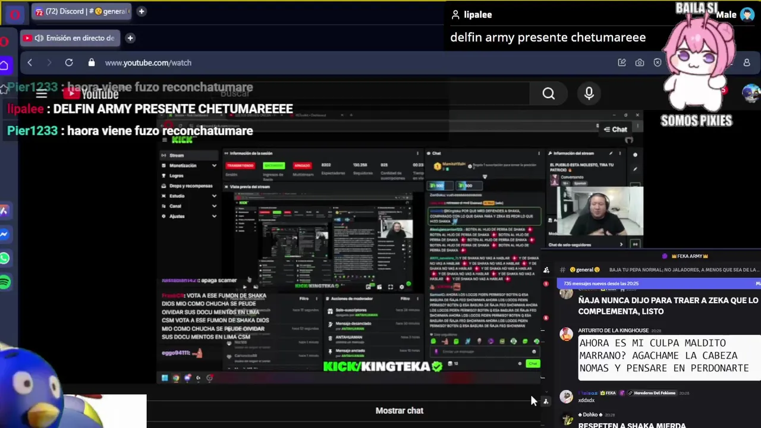Viewport: 761px width, 428px height.
Task: Open browser profile icon in address bar
Action: pos(747,62)
